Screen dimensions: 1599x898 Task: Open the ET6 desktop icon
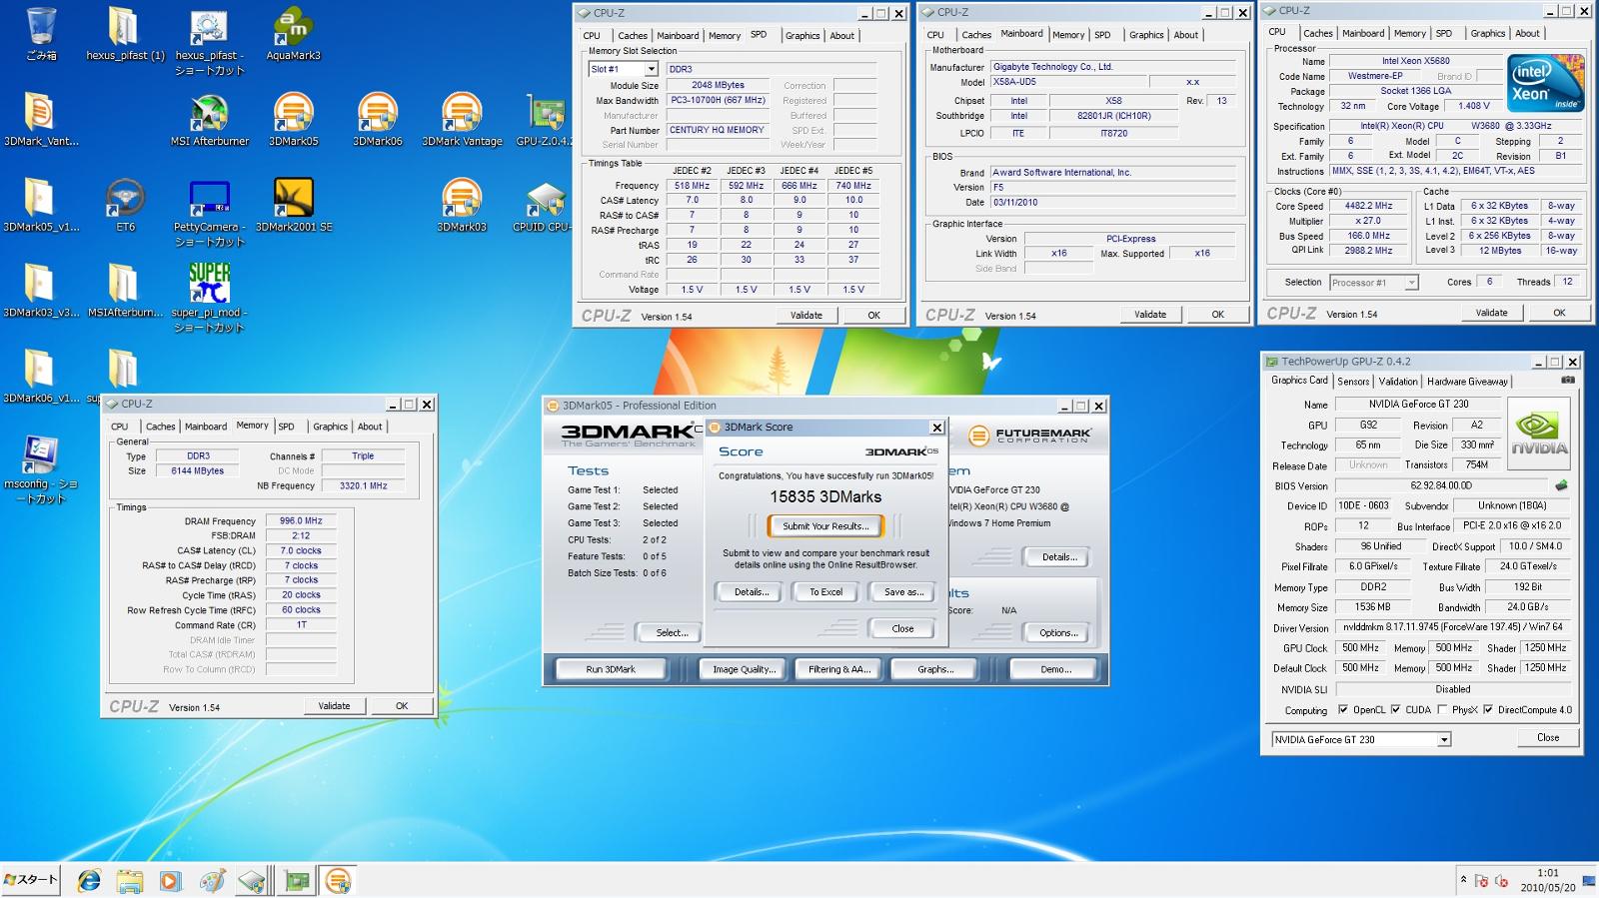[x=125, y=206]
